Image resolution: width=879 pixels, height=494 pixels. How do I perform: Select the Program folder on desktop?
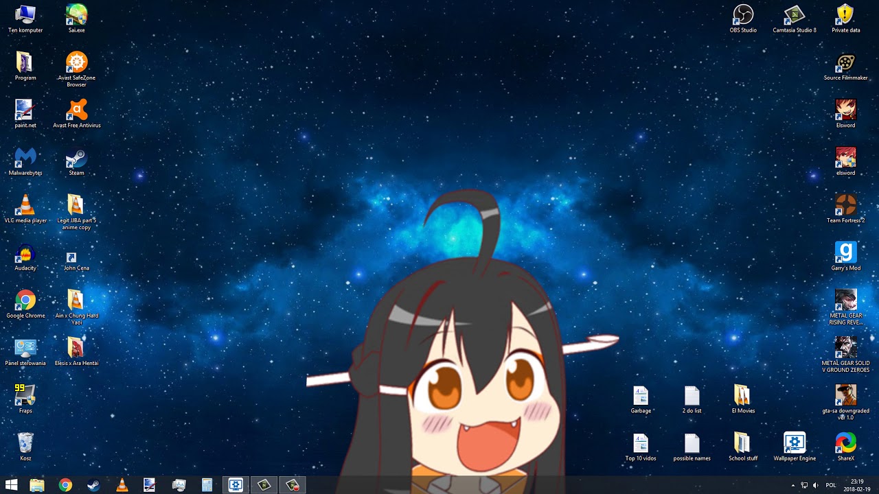click(x=25, y=67)
